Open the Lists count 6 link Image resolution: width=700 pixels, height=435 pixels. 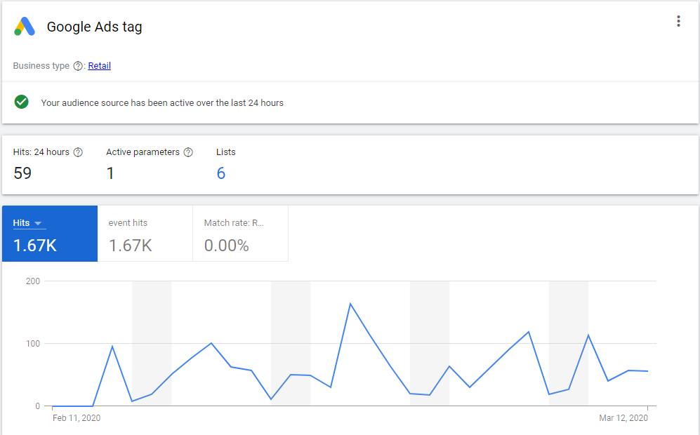click(221, 173)
